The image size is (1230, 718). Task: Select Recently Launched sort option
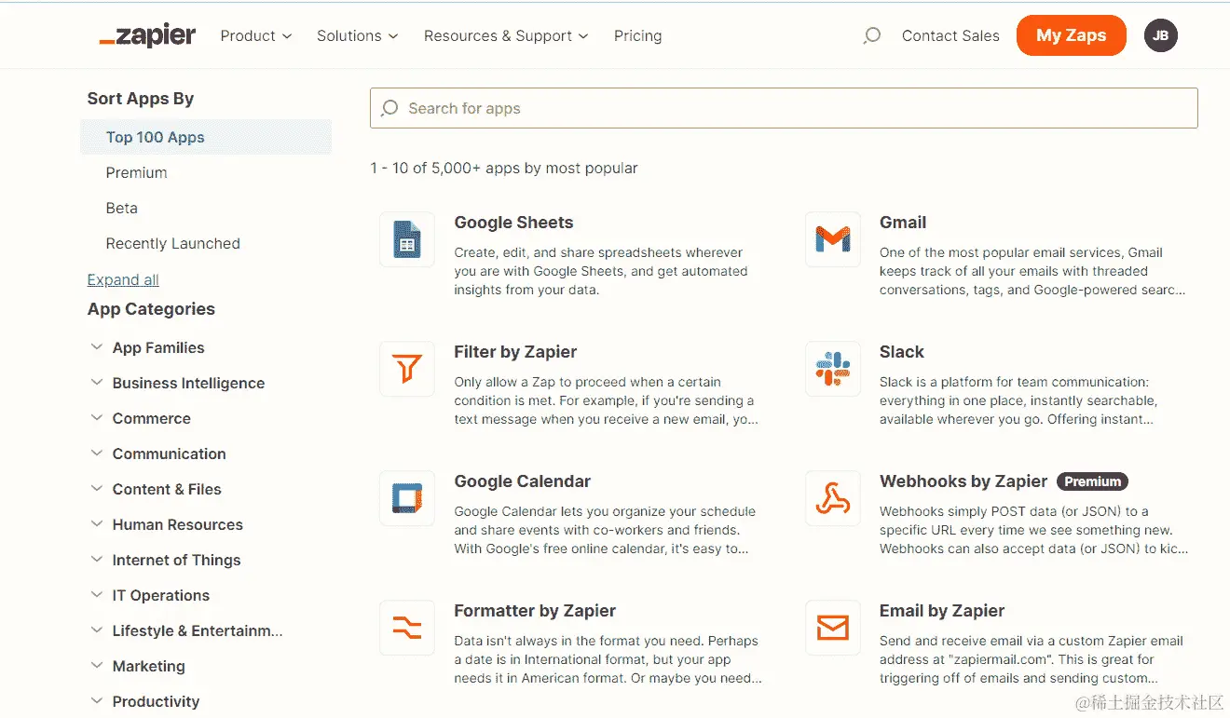(x=173, y=243)
